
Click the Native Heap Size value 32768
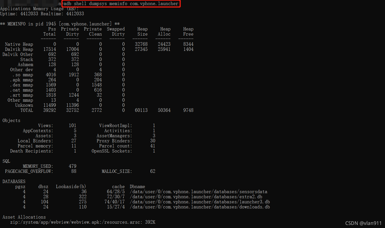coord(141,44)
